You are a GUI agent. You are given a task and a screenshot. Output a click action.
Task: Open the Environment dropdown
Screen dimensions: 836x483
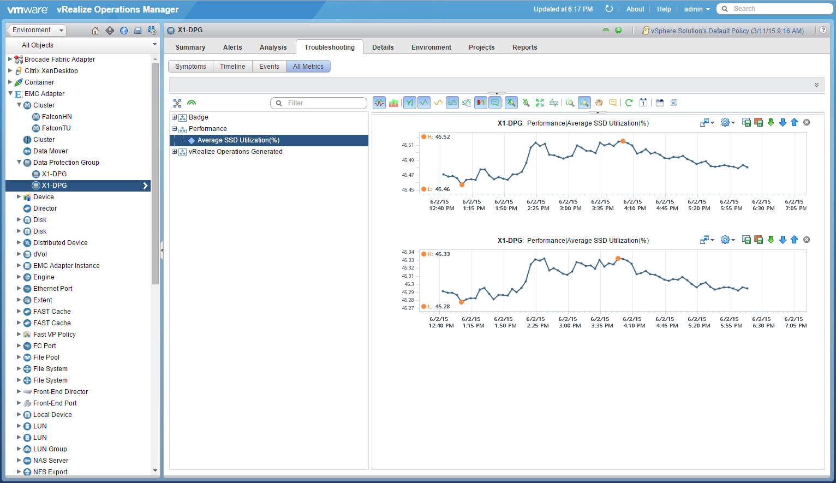click(x=37, y=31)
